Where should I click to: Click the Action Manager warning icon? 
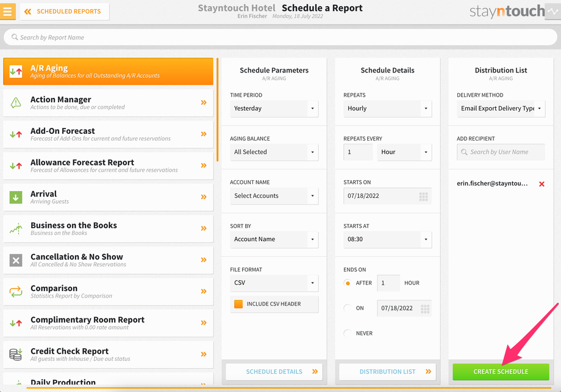point(16,103)
